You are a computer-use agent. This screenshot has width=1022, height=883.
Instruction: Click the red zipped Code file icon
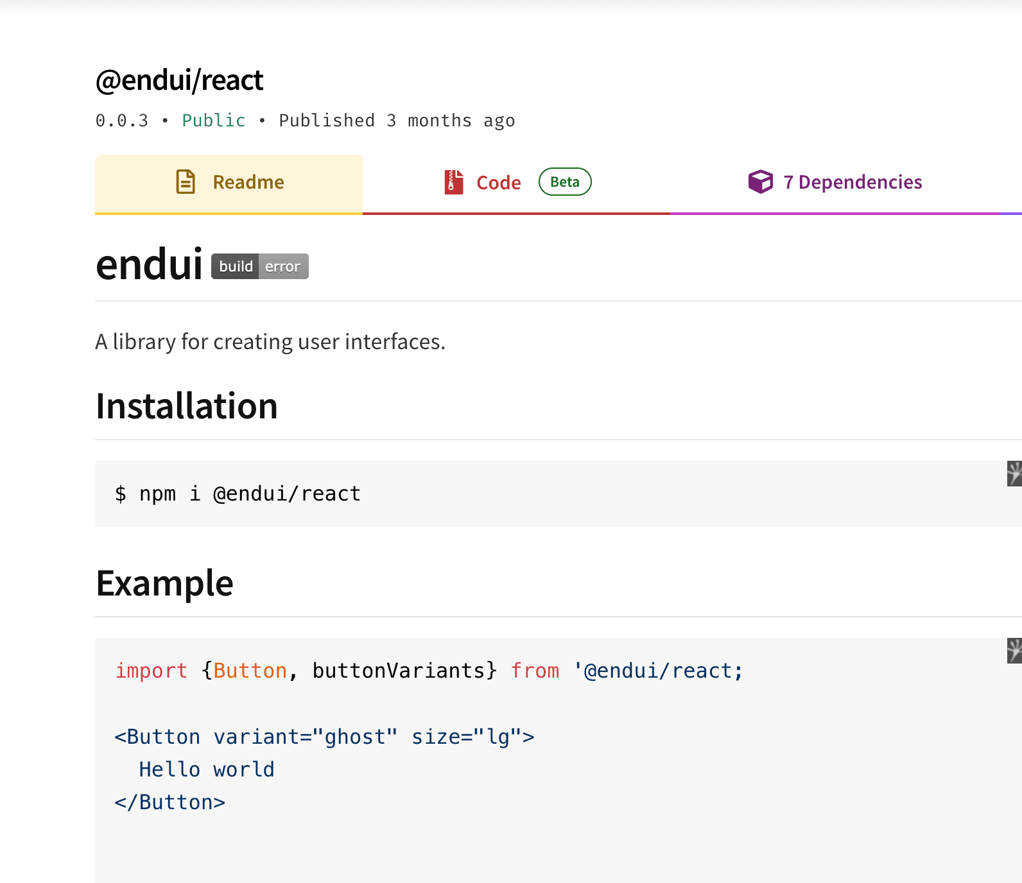(x=454, y=182)
